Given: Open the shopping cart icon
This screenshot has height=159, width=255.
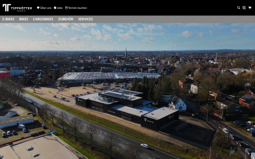Looking at the screenshot, I should [x=249, y=8].
